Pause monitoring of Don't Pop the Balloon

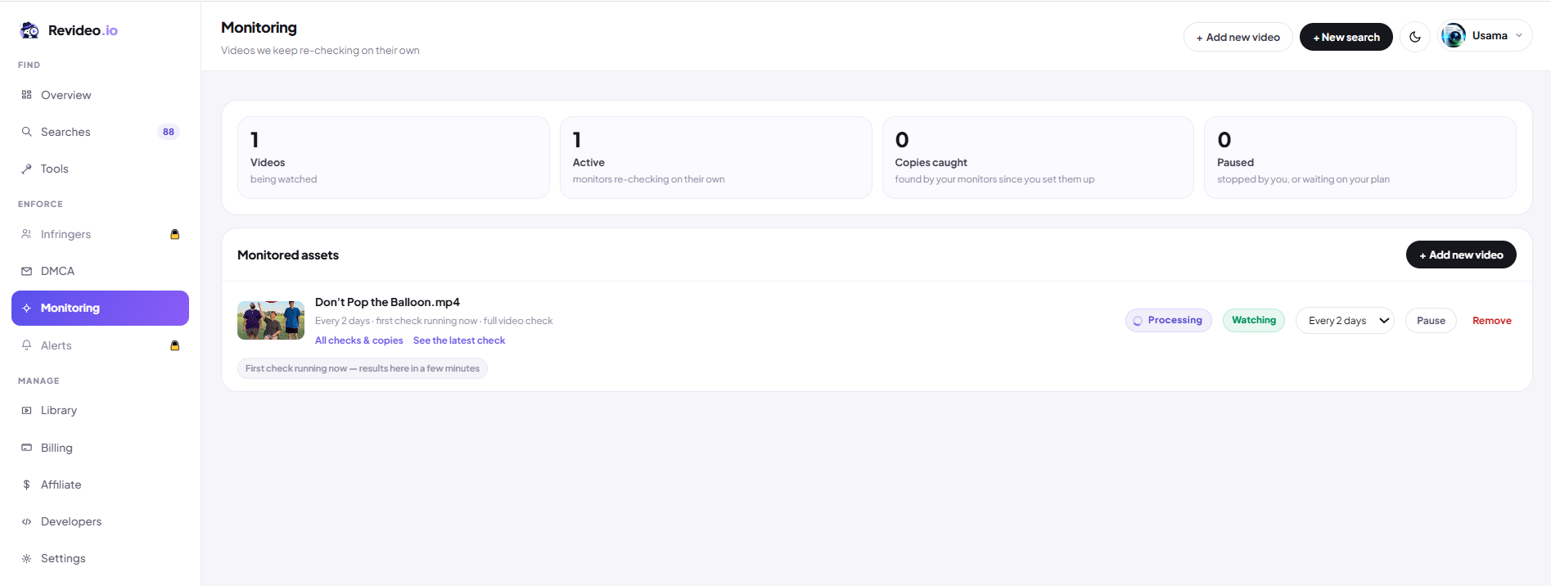1431,321
